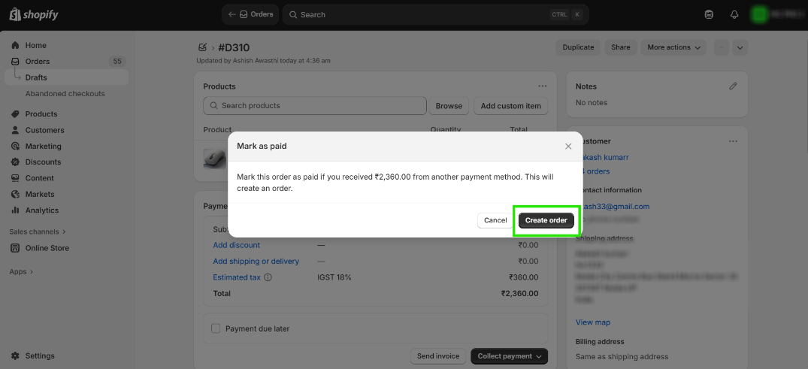
Task: Cancel the Mark as paid dialog
Action: 495,220
